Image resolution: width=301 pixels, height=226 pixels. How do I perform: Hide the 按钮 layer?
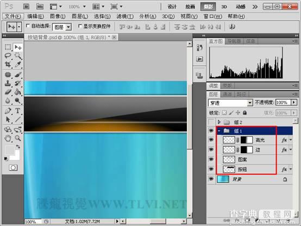[x=211, y=169]
